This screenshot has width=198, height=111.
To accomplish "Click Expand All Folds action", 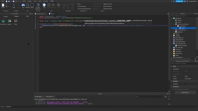I will point(107,6).
